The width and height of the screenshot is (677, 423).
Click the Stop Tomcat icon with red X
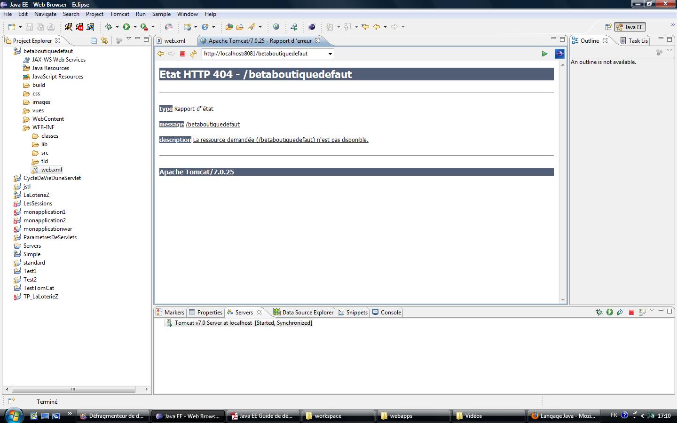pos(79,27)
